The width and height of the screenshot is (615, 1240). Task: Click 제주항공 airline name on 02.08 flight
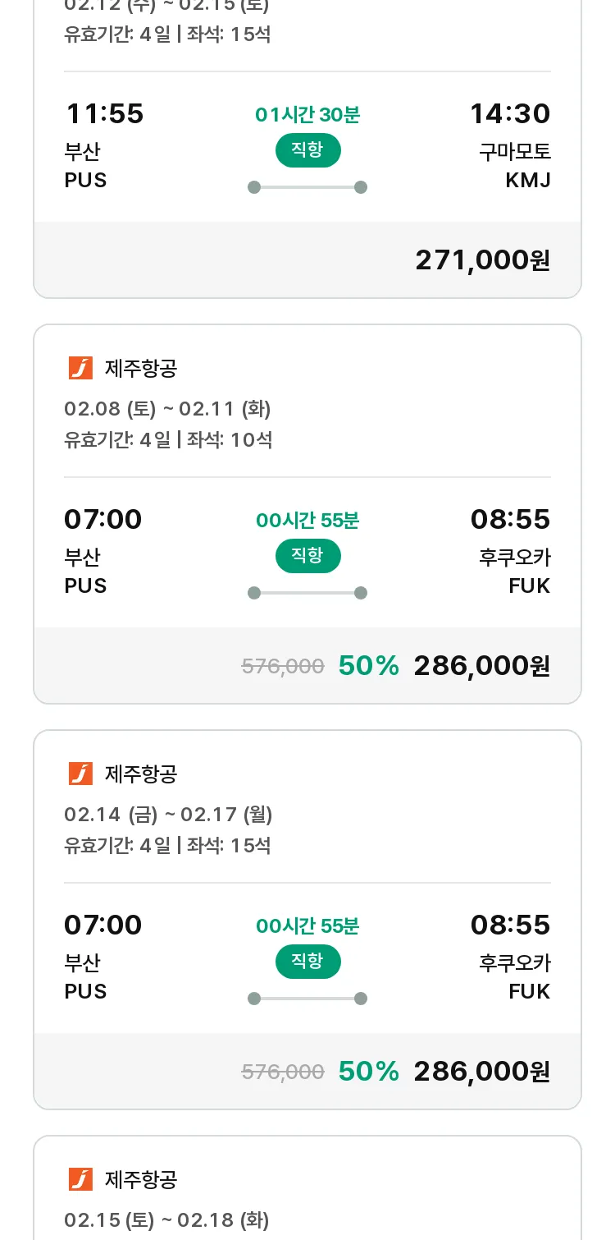coord(141,368)
